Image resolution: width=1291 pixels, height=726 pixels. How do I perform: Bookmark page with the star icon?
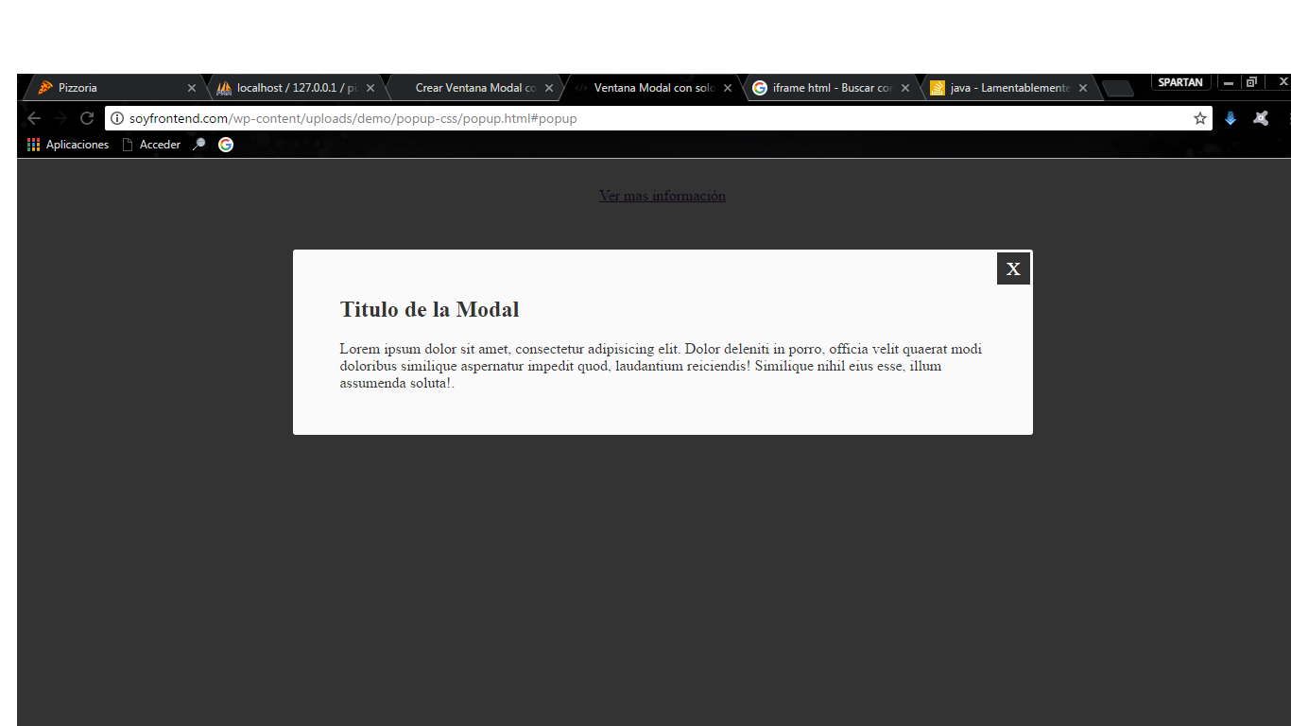click(1200, 118)
